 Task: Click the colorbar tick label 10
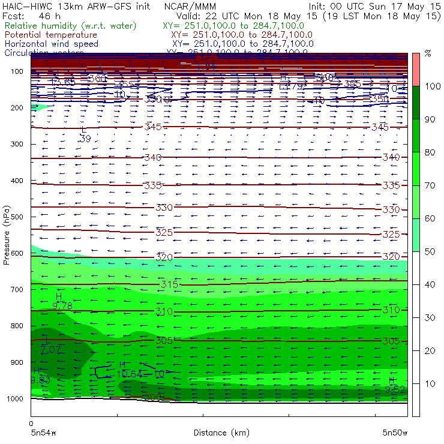(x=430, y=383)
